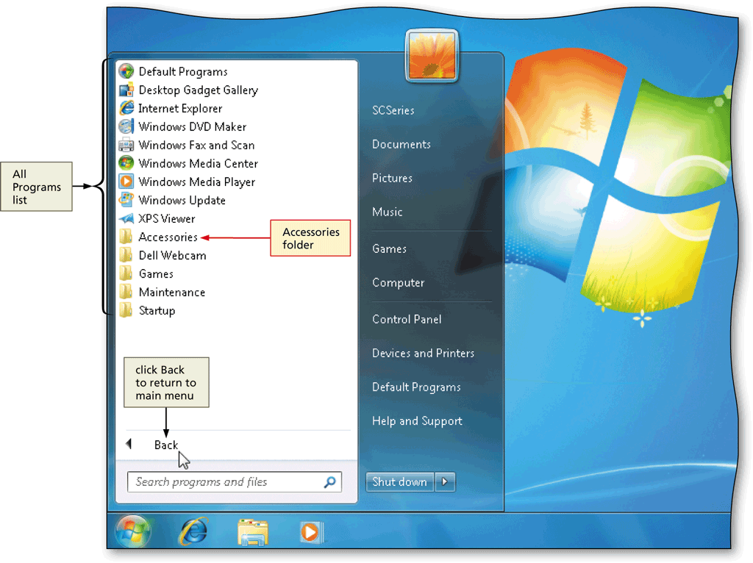Click the XPS Viewer paper-plane icon
The width and height of the screenshot is (753, 563).
click(126, 219)
